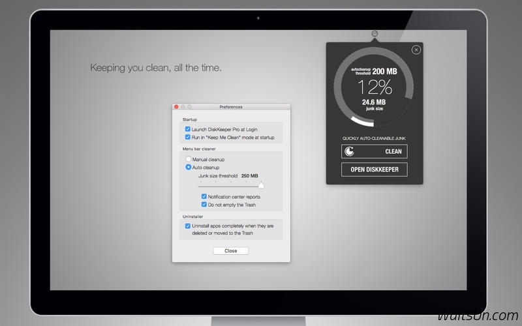Screen dimensions: 522x326
Task: Click the 250 MB threshold value
Action: pyautogui.click(x=250, y=175)
